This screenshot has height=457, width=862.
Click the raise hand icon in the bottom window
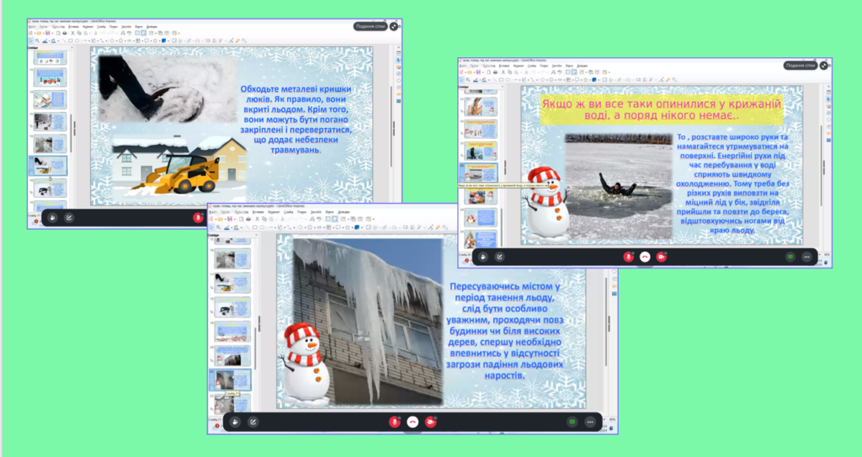point(235,422)
